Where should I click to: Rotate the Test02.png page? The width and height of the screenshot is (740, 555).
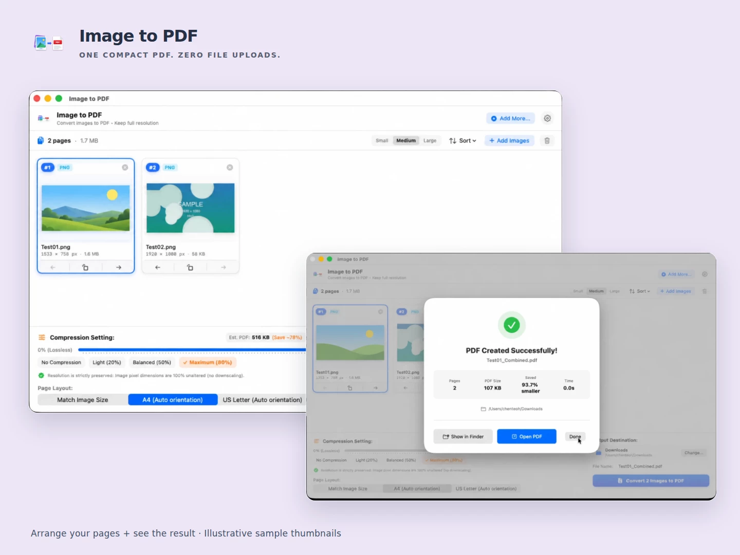tap(190, 267)
